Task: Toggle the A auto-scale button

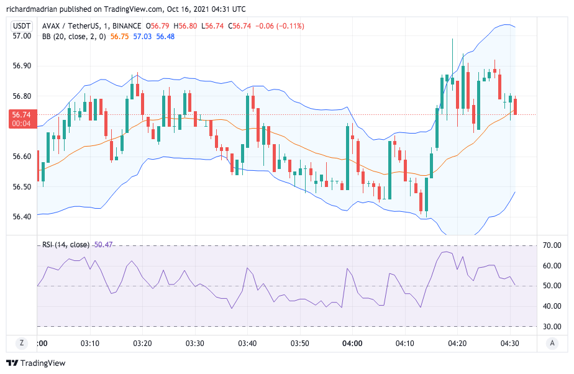Action: (551, 343)
